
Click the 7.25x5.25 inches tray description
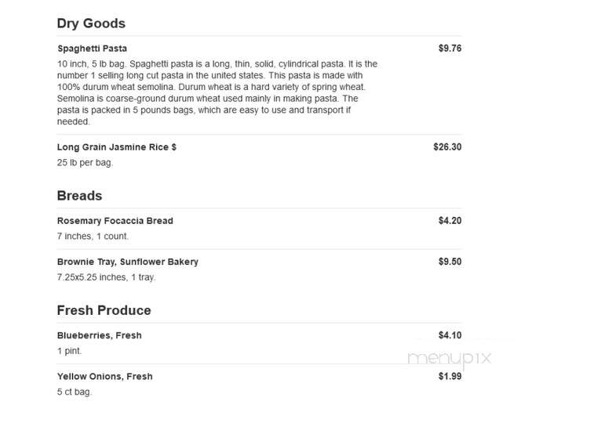(107, 277)
